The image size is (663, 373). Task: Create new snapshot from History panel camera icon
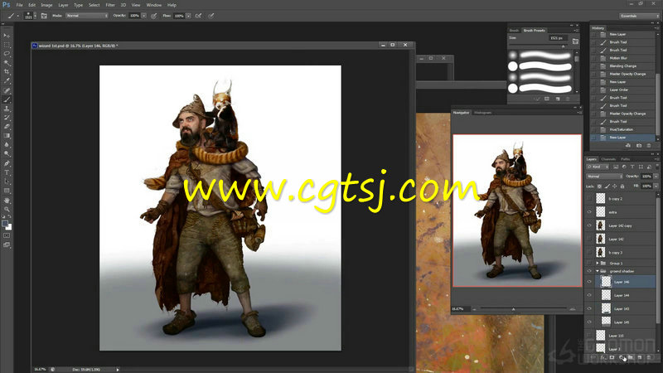[639, 146]
